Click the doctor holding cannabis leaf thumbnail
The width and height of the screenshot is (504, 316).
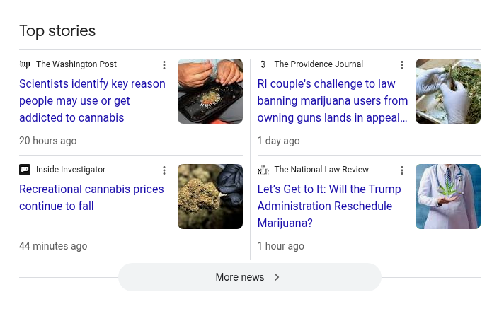coord(448,197)
